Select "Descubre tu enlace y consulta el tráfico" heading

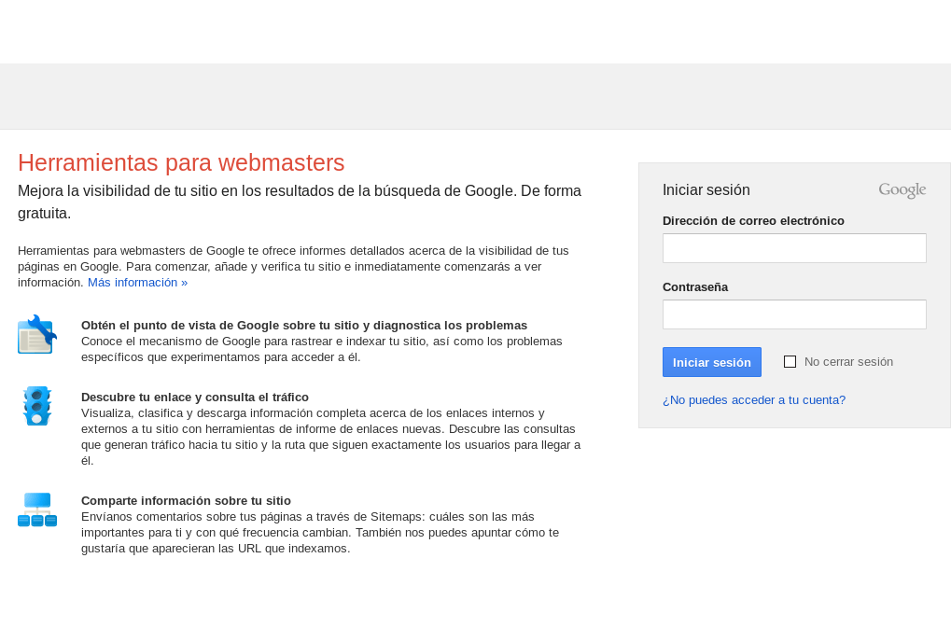tap(195, 398)
